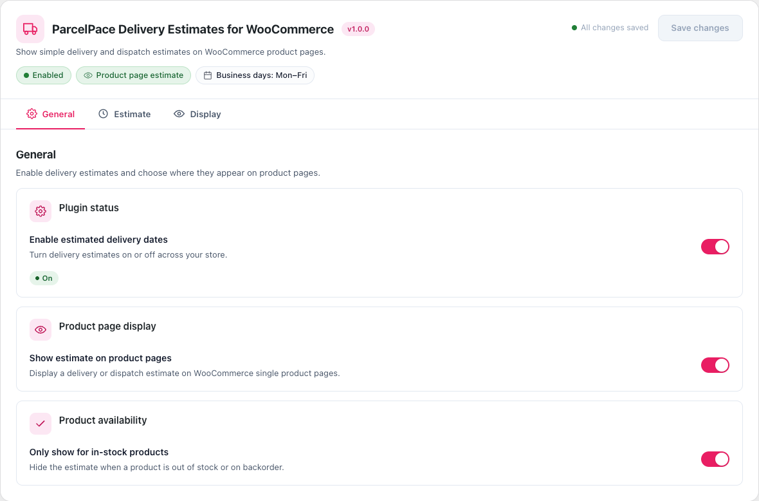The width and height of the screenshot is (759, 501).
Task: Click Only show for in-stock products label
Action: tap(99, 453)
